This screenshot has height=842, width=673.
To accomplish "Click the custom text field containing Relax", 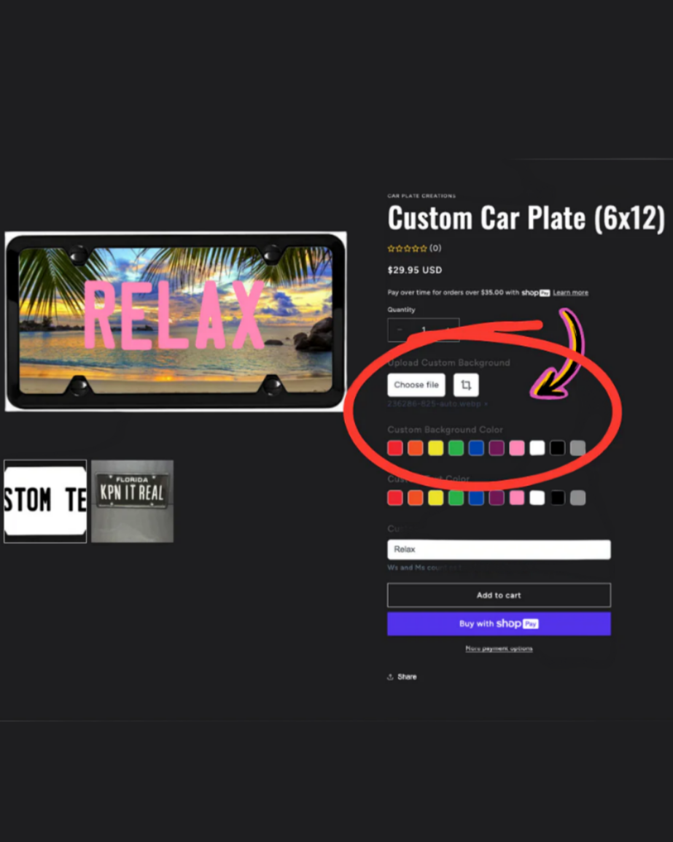I will (499, 549).
